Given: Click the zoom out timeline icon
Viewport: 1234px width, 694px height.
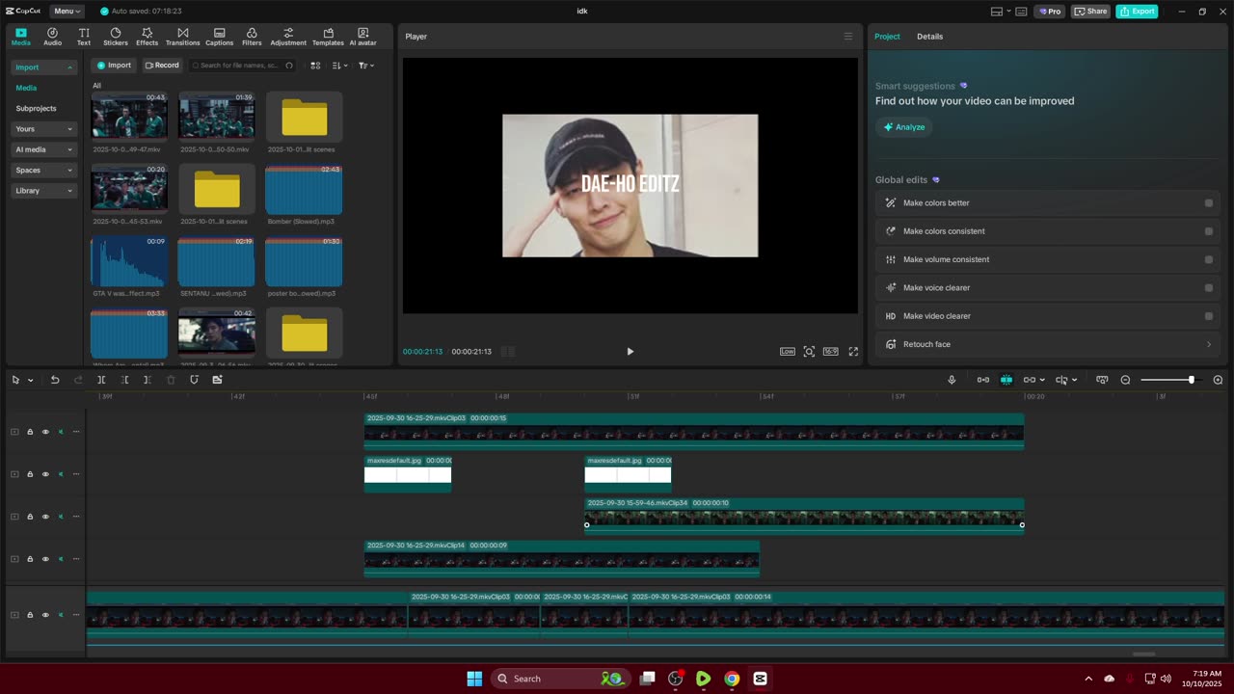Looking at the screenshot, I should point(1125,380).
